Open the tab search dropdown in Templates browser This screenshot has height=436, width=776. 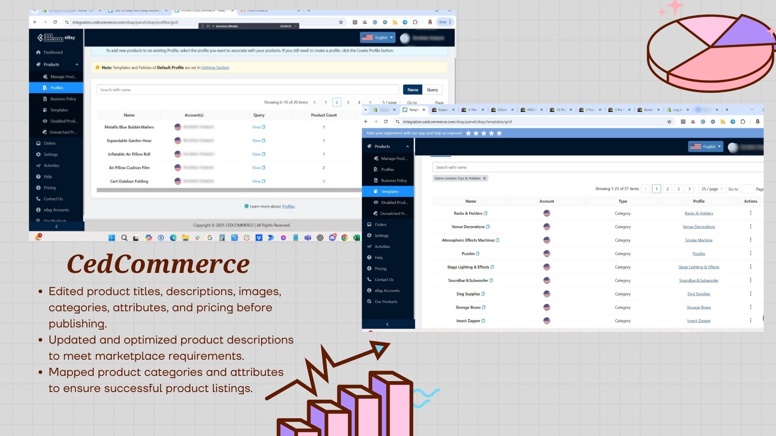366,110
